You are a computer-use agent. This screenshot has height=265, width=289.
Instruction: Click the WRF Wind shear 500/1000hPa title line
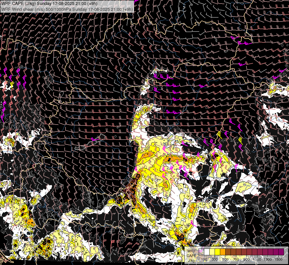[x=67, y=9]
